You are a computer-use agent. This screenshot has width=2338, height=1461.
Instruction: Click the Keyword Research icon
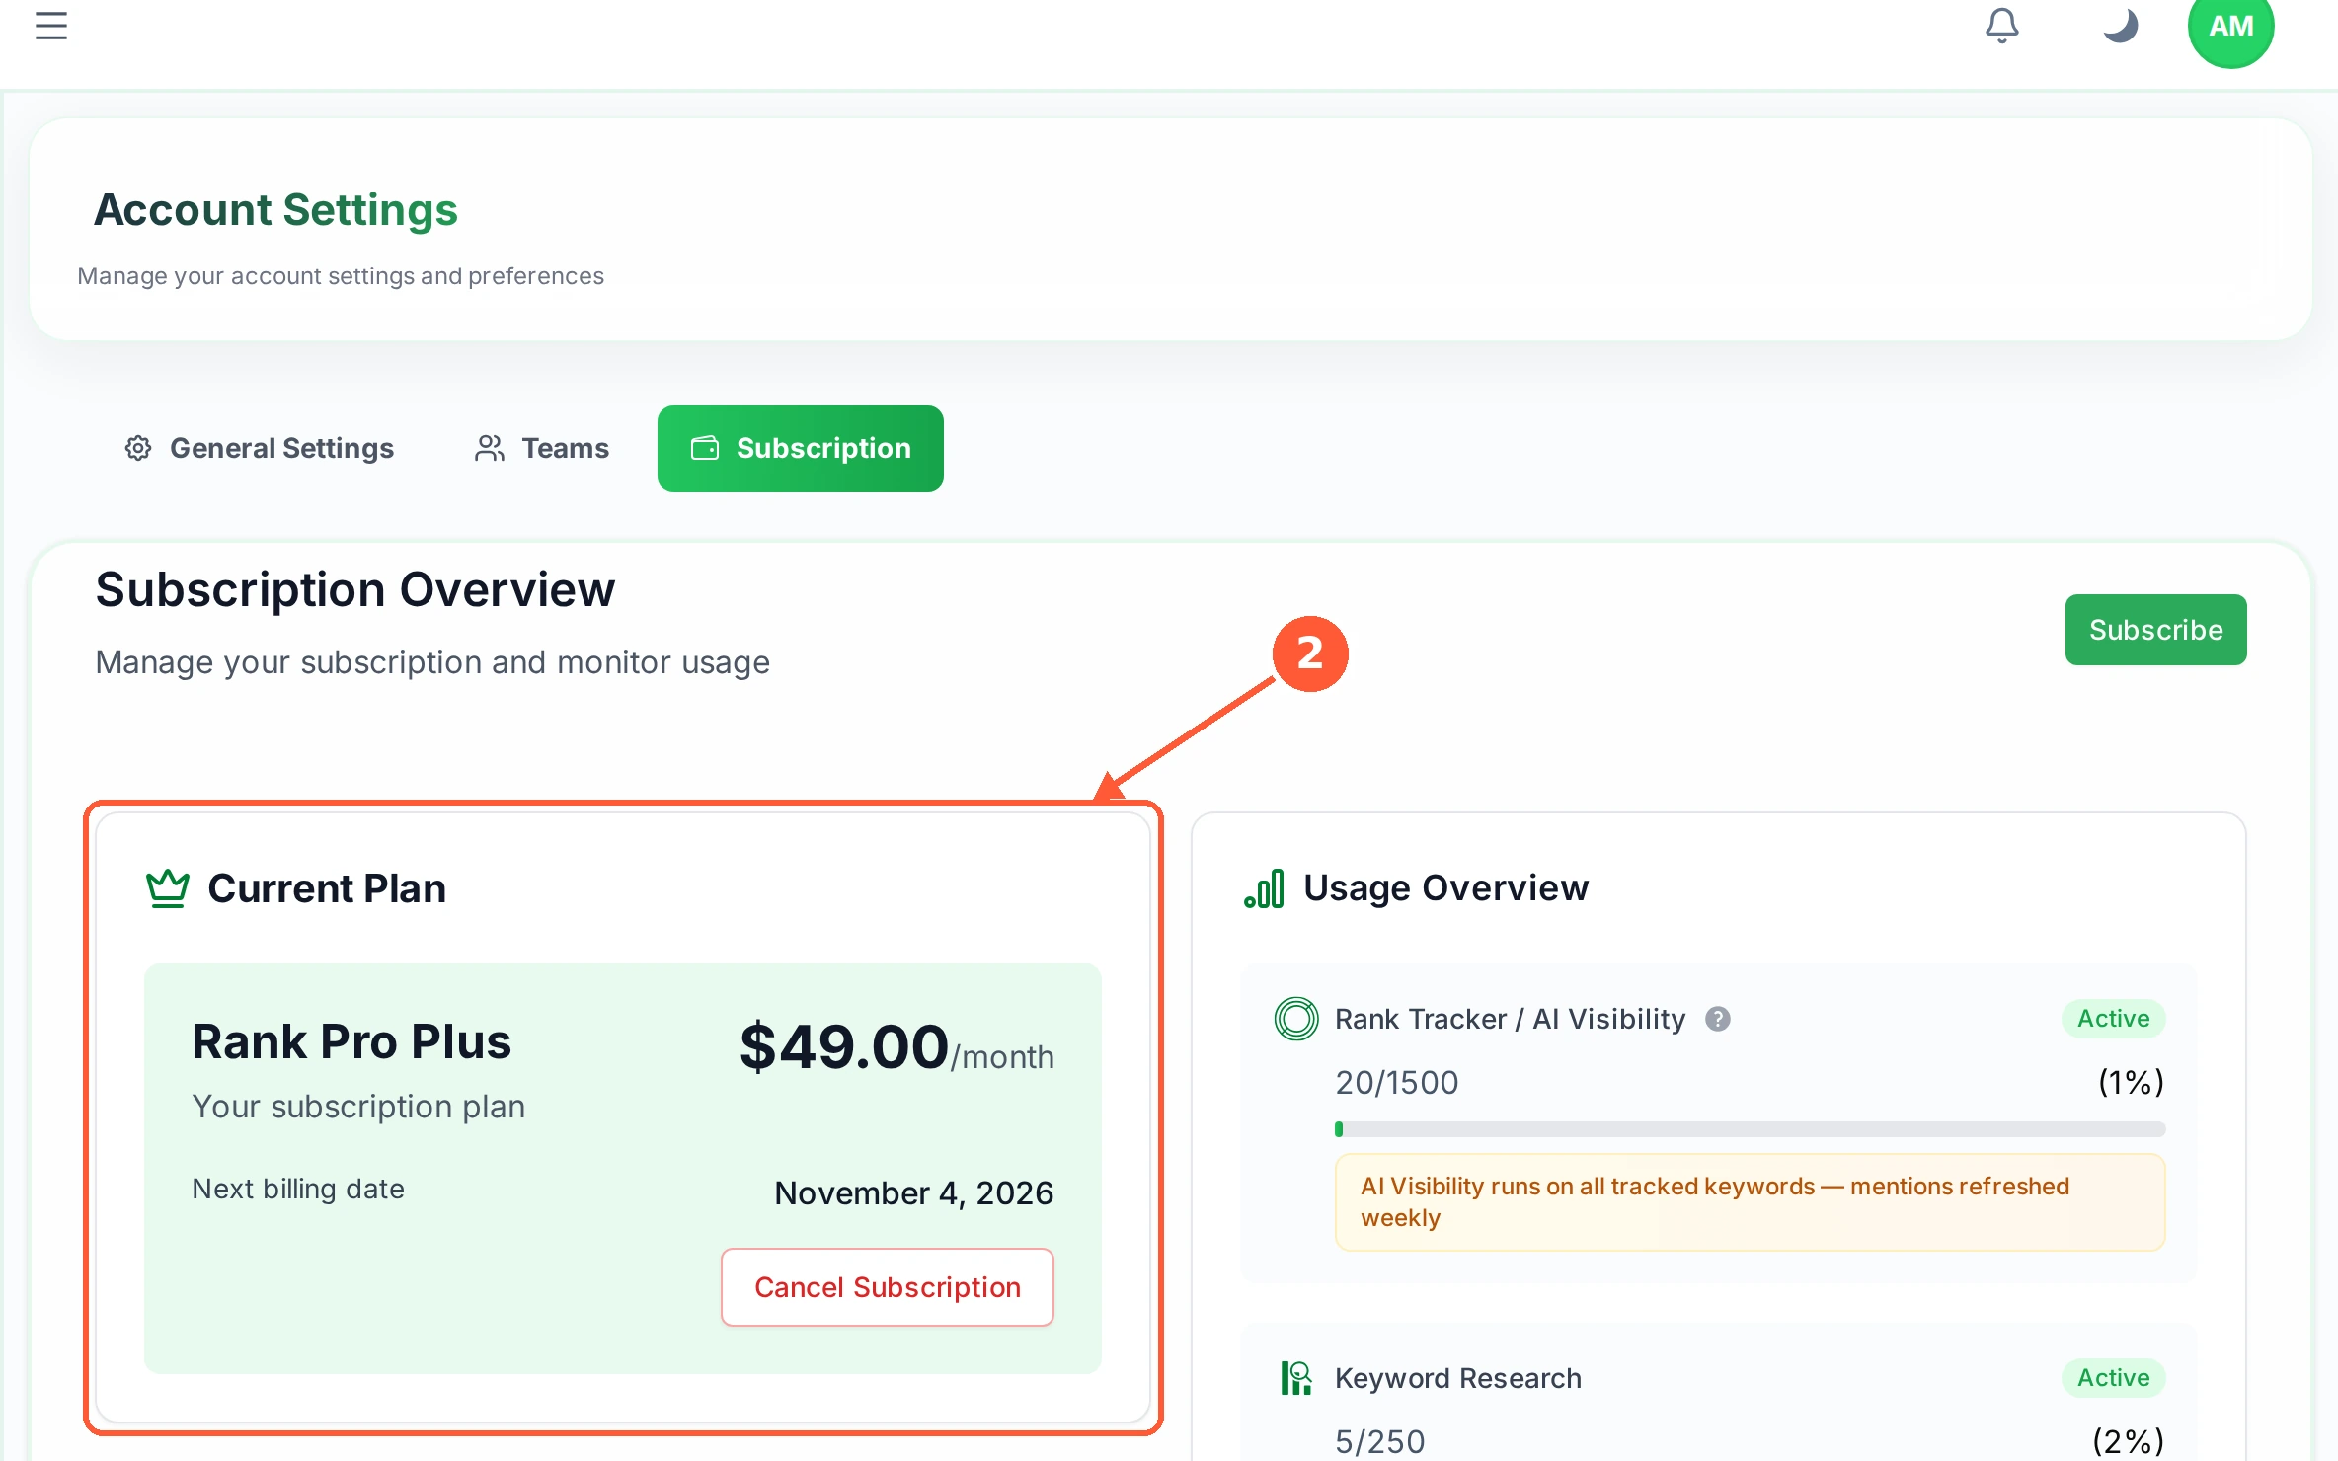1296,1378
